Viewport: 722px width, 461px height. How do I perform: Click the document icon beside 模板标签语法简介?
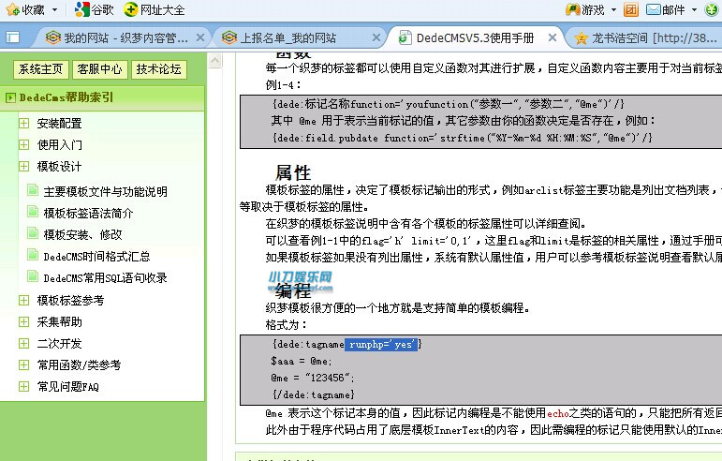click(x=32, y=212)
